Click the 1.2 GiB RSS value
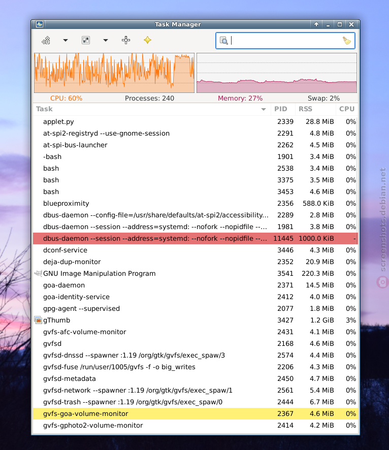The height and width of the screenshot is (450, 389). pyautogui.click(x=322, y=320)
